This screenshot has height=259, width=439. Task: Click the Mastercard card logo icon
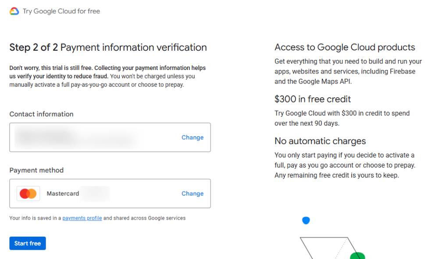coord(28,193)
